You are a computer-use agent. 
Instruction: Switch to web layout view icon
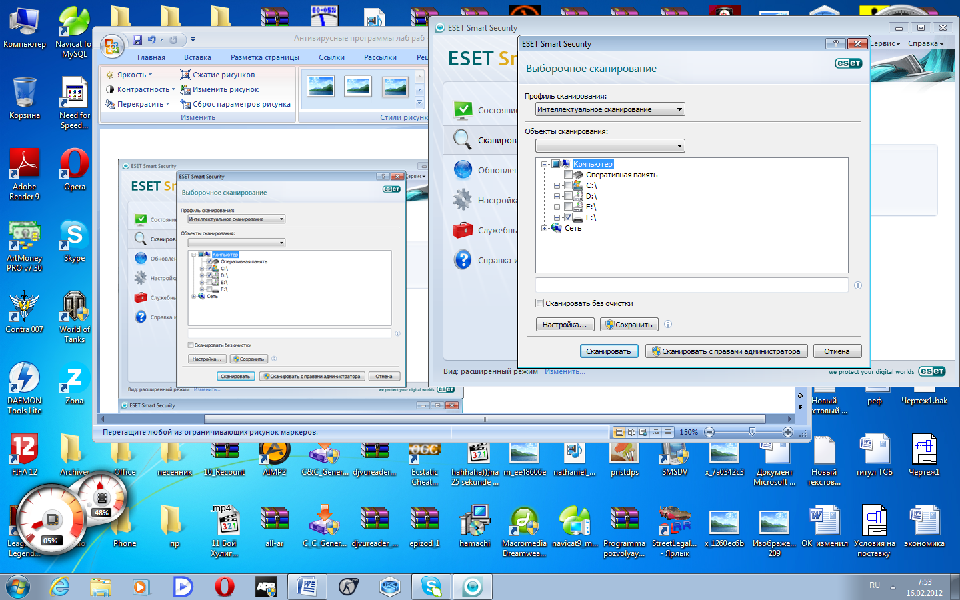coord(643,432)
